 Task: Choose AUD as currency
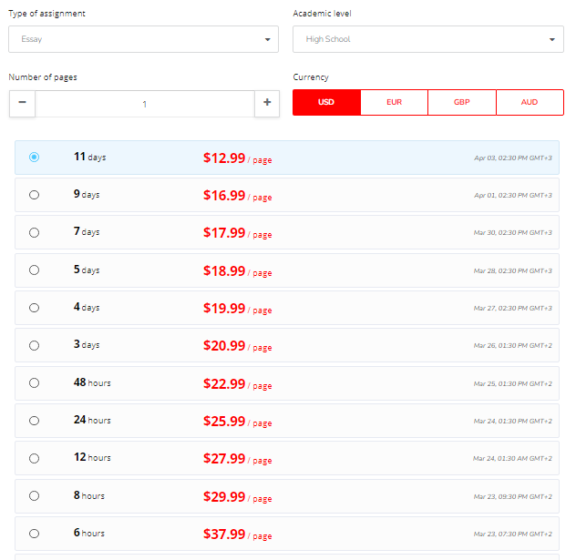tap(530, 102)
